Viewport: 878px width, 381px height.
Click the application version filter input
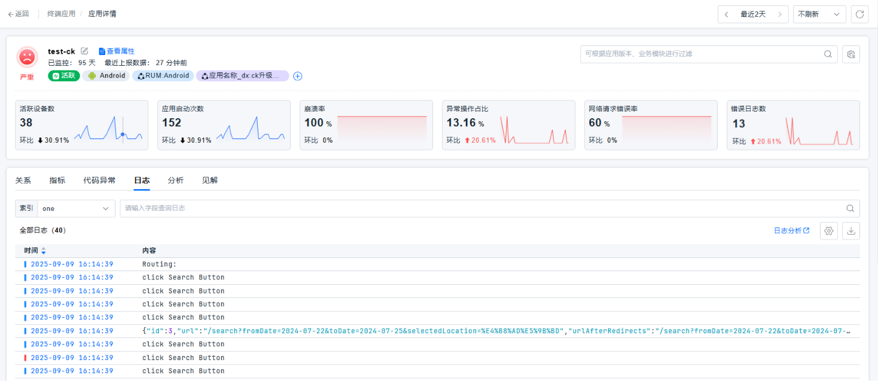(x=700, y=54)
